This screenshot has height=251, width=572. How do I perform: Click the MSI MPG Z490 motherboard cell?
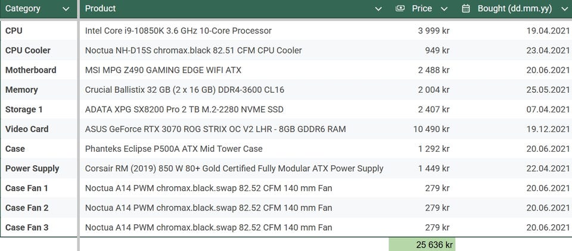pos(163,70)
